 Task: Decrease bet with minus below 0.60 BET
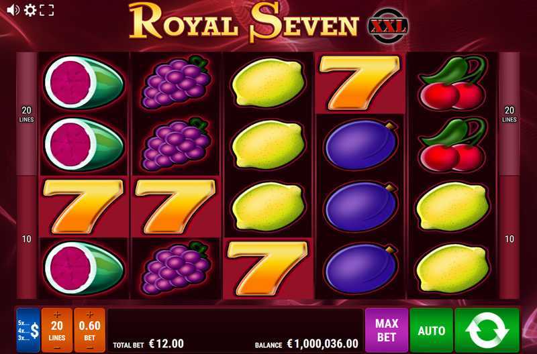click(89, 348)
